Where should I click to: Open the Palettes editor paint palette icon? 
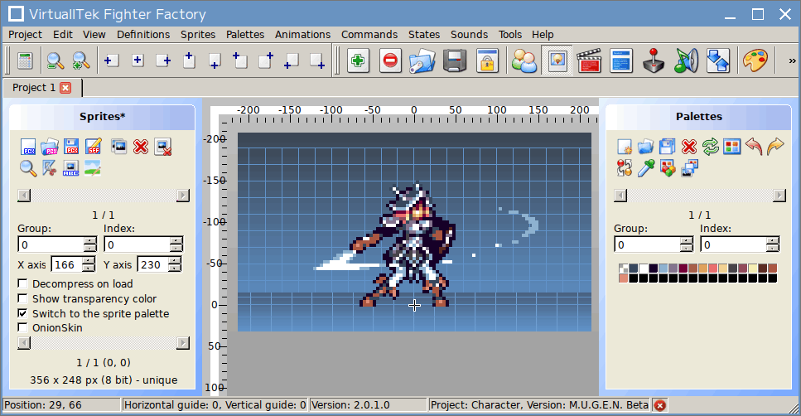pos(755,60)
